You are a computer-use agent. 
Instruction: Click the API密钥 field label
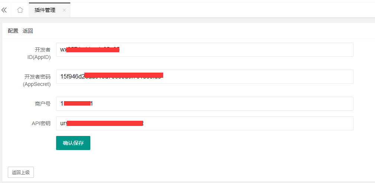click(41, 123)
